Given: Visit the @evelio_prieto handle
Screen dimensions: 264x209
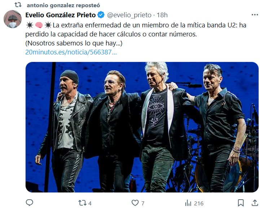Looking at the screenshot, I should coord(129,15).
